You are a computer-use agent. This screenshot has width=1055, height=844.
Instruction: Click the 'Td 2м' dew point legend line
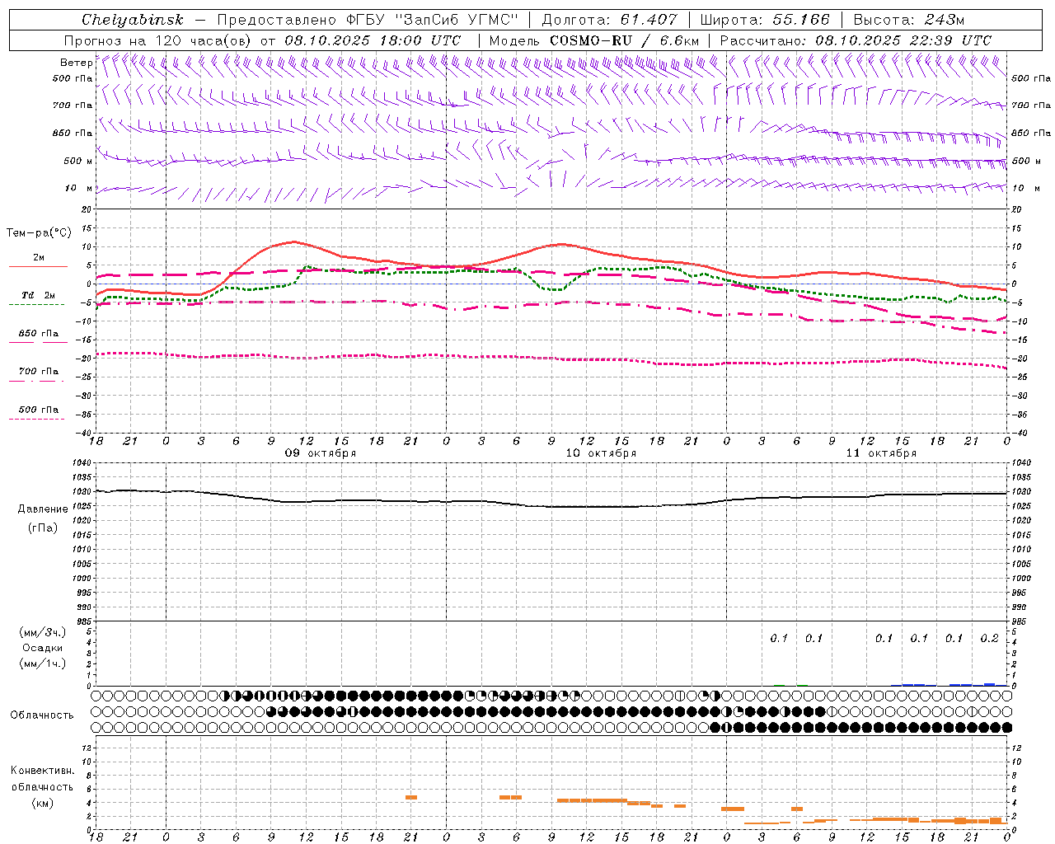pos(36,304)
